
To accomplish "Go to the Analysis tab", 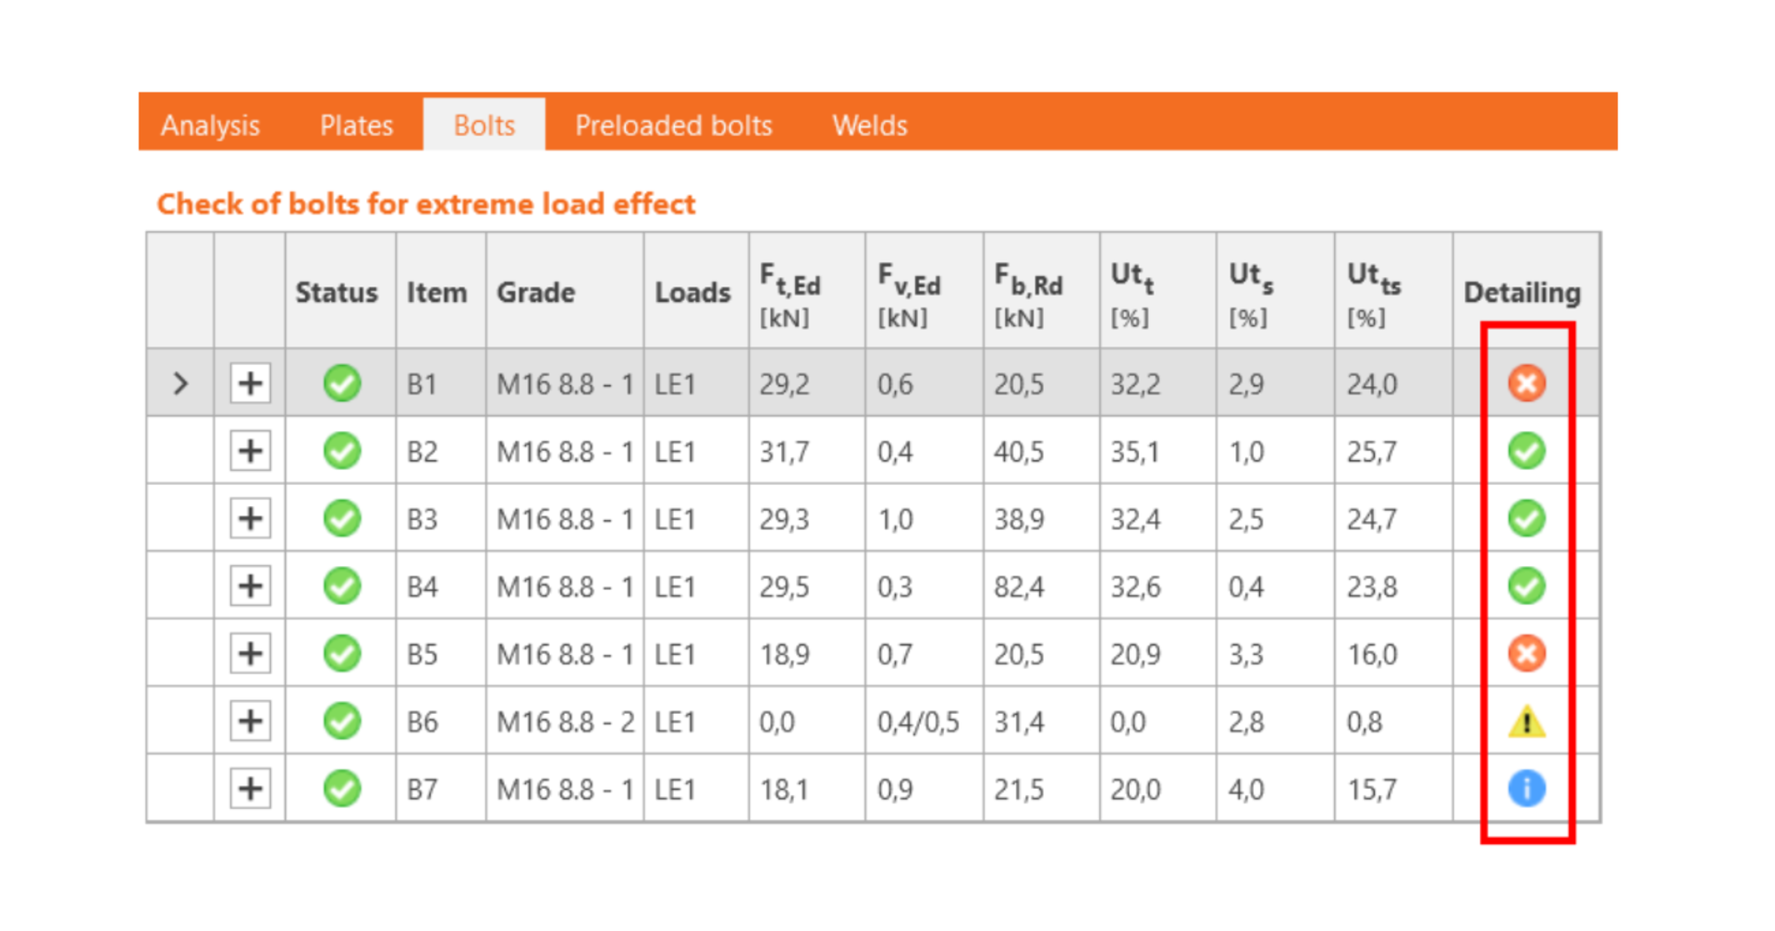I will click(210, 125).
